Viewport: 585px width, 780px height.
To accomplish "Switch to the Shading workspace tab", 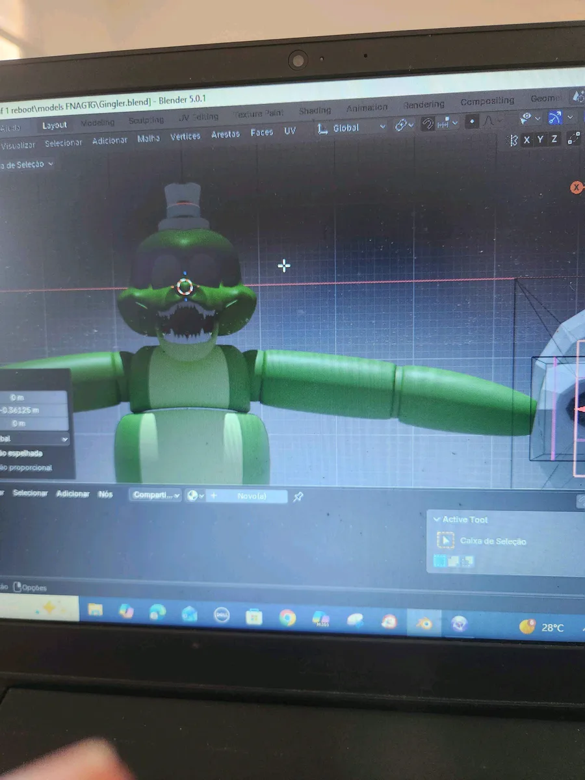I will click(315, 110).
